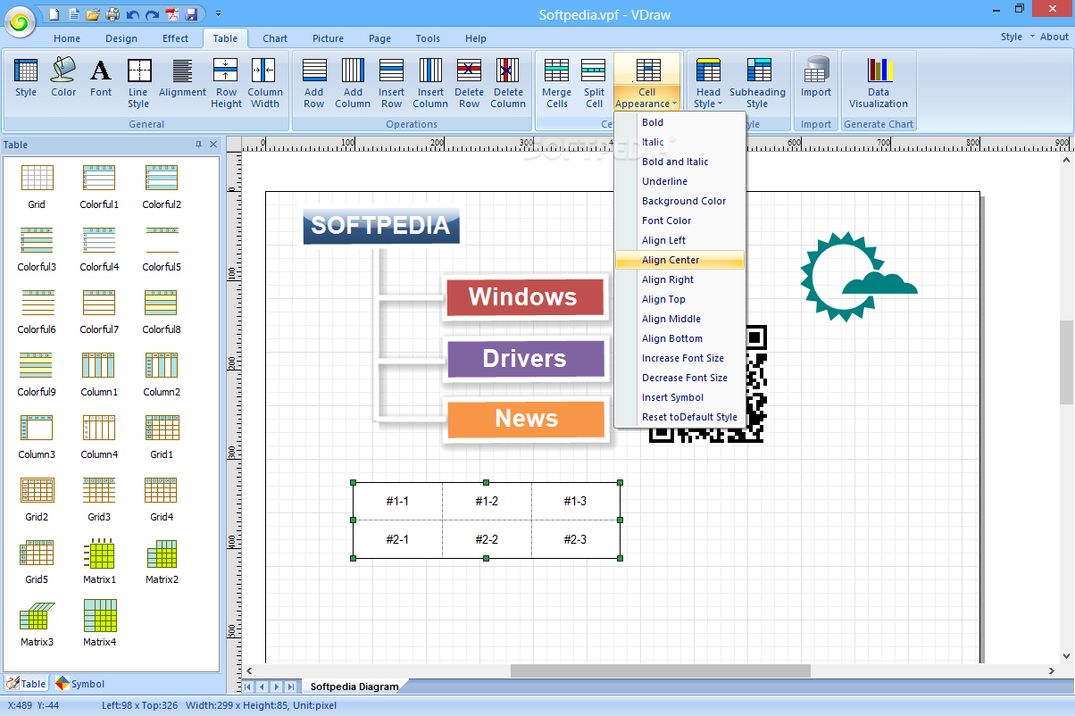Adjust Column Width tool
Viewport: 1075px width, 716px height.
[264, 84]
